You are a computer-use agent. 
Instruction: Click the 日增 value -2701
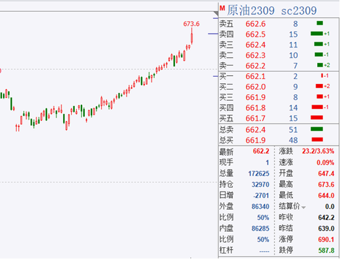pos(261,195)
